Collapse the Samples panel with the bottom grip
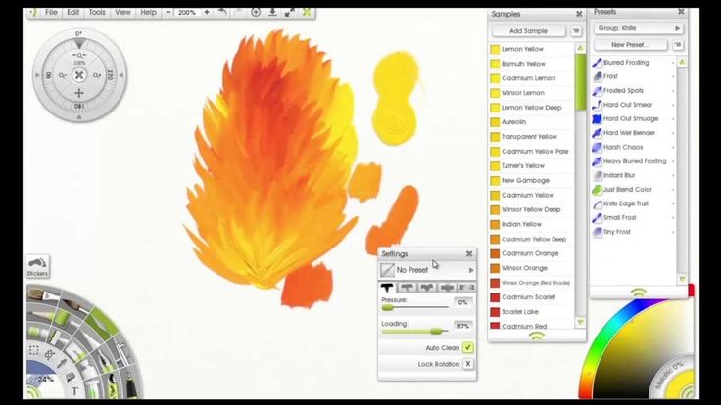721x405 pixels. (537, 337)
